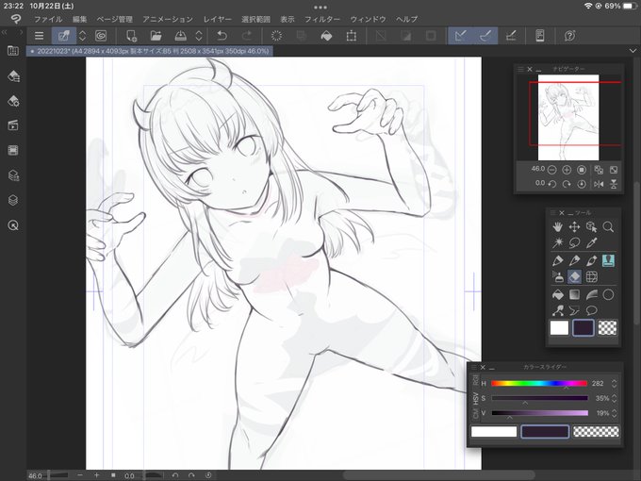Viewport: 641px width, 481px height.
Task: Select the Hand (move canvas) tool
Action: [558, 226]
